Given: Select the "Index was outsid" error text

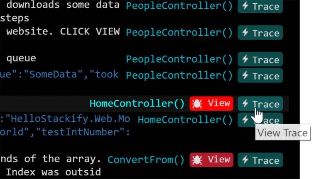Looking at the screenshot, I should click(x=53, y=172).
